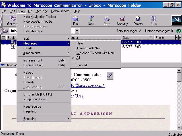Click the folder icon beside Inbox dropdown

pyautogui.click(x=5, y=31)
